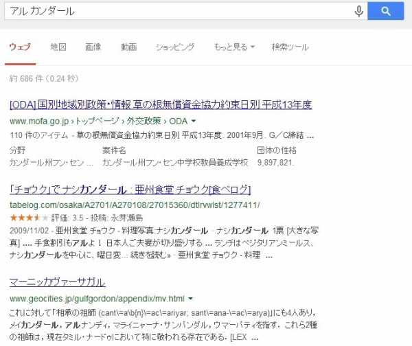Click the 2009/11/02 snippet date
This screenshot has width=412, height=346.
29,231
